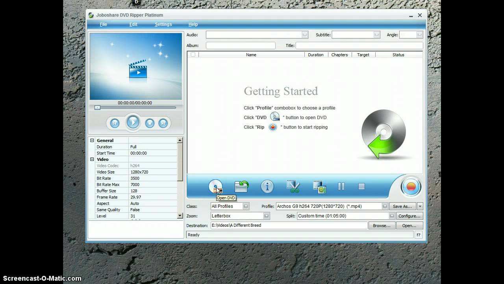Viewport: 504px width, 284px height.
Task: Collapse the General properties group
Action: click(92, 140)
